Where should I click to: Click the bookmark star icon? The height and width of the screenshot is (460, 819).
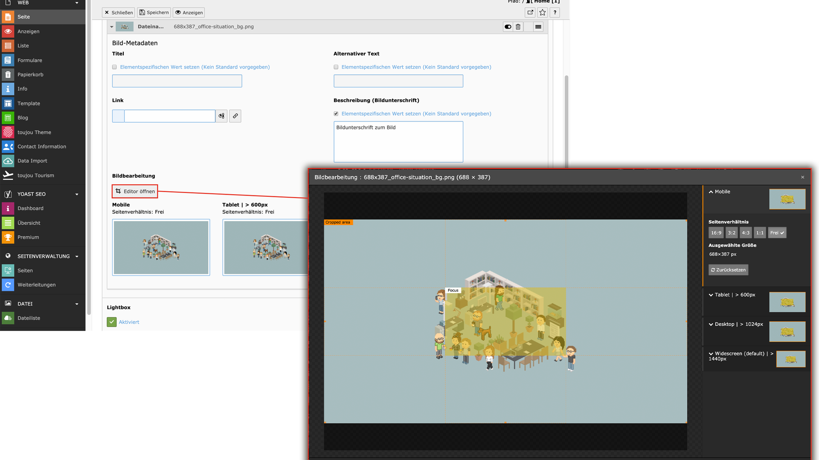coord(542,12)
